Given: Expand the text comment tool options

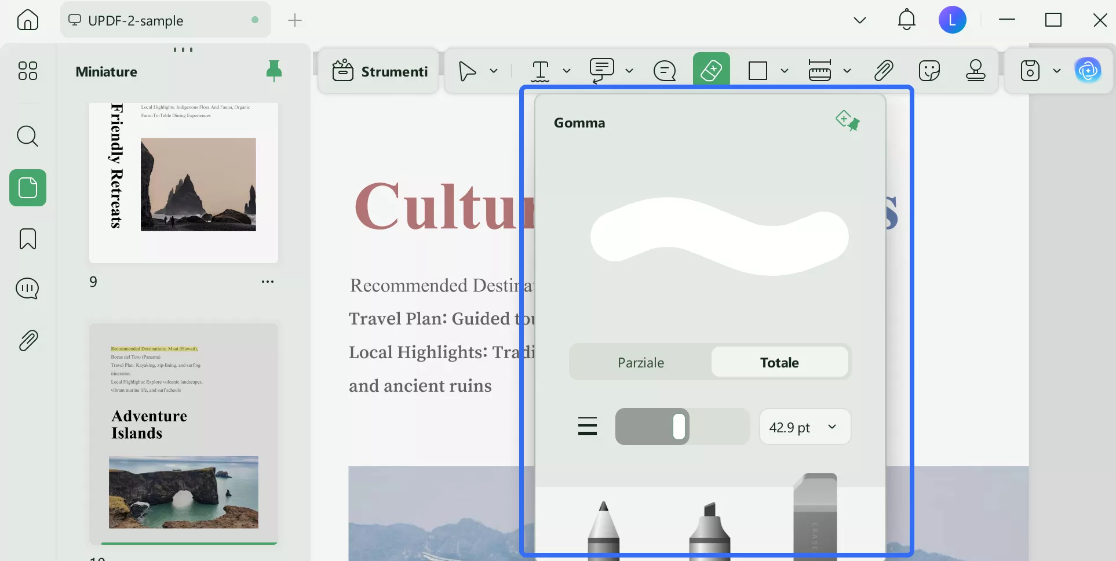Looking at the screenshot, I should click(629, 71).
